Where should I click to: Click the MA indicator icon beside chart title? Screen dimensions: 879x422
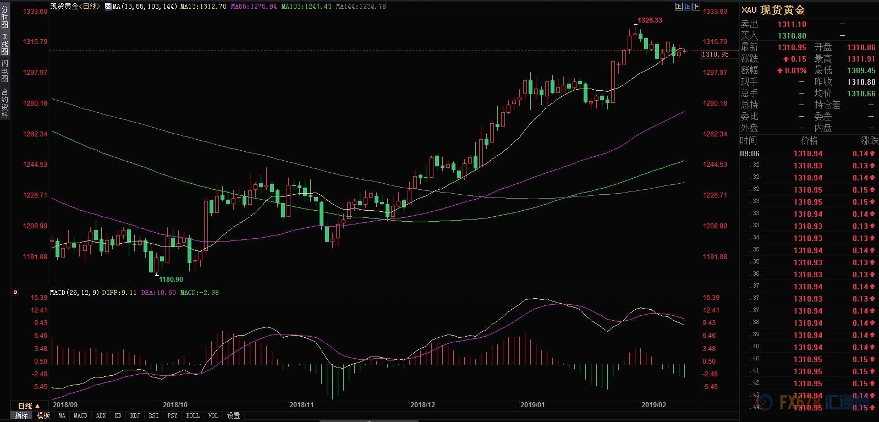(108, 7)
